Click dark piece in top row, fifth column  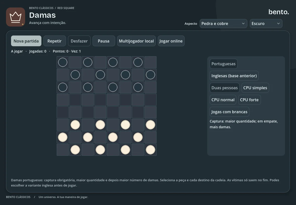coord(113,62)
